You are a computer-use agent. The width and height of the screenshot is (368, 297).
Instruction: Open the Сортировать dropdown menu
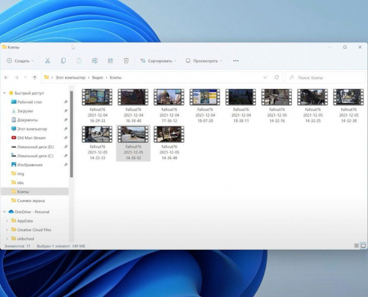[x=158, y=61]
